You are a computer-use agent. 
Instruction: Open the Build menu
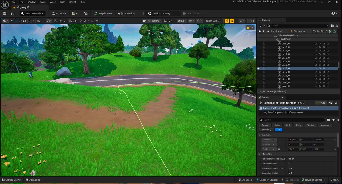pos(62,2)
